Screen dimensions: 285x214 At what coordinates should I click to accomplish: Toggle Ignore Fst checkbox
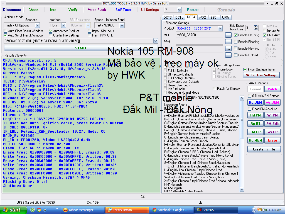click(265, 31)
